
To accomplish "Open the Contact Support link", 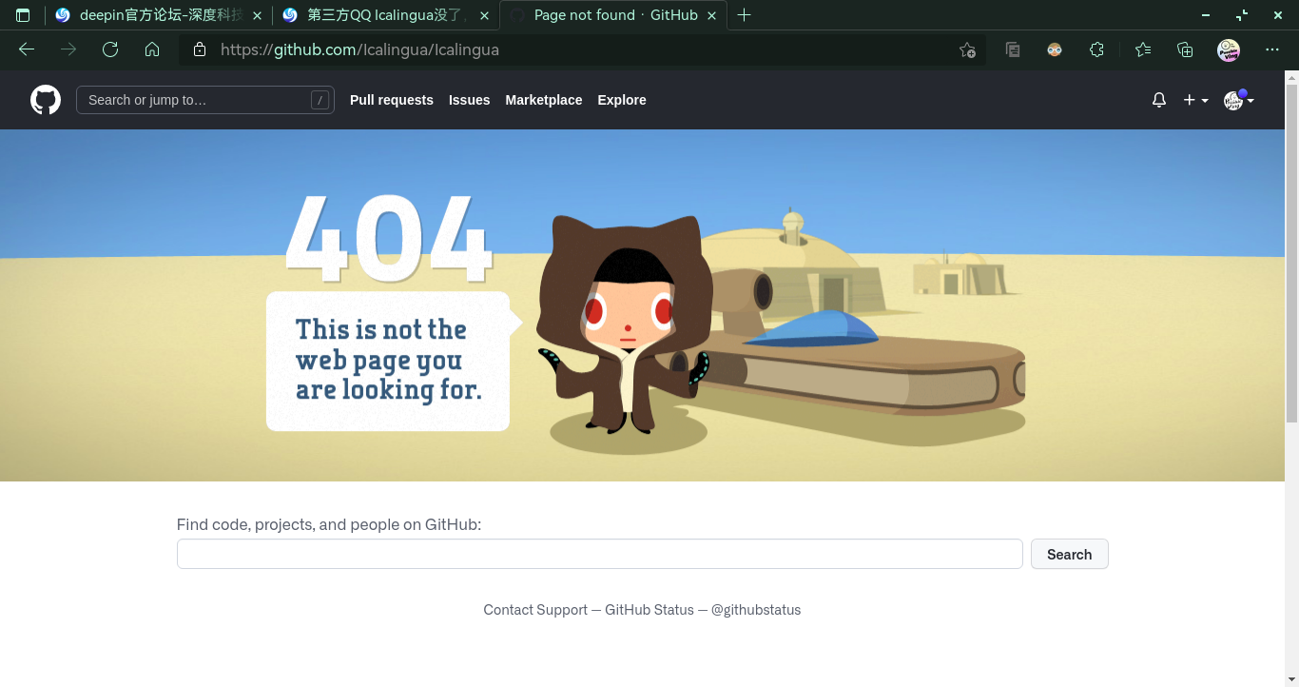I will click(535, 610).
